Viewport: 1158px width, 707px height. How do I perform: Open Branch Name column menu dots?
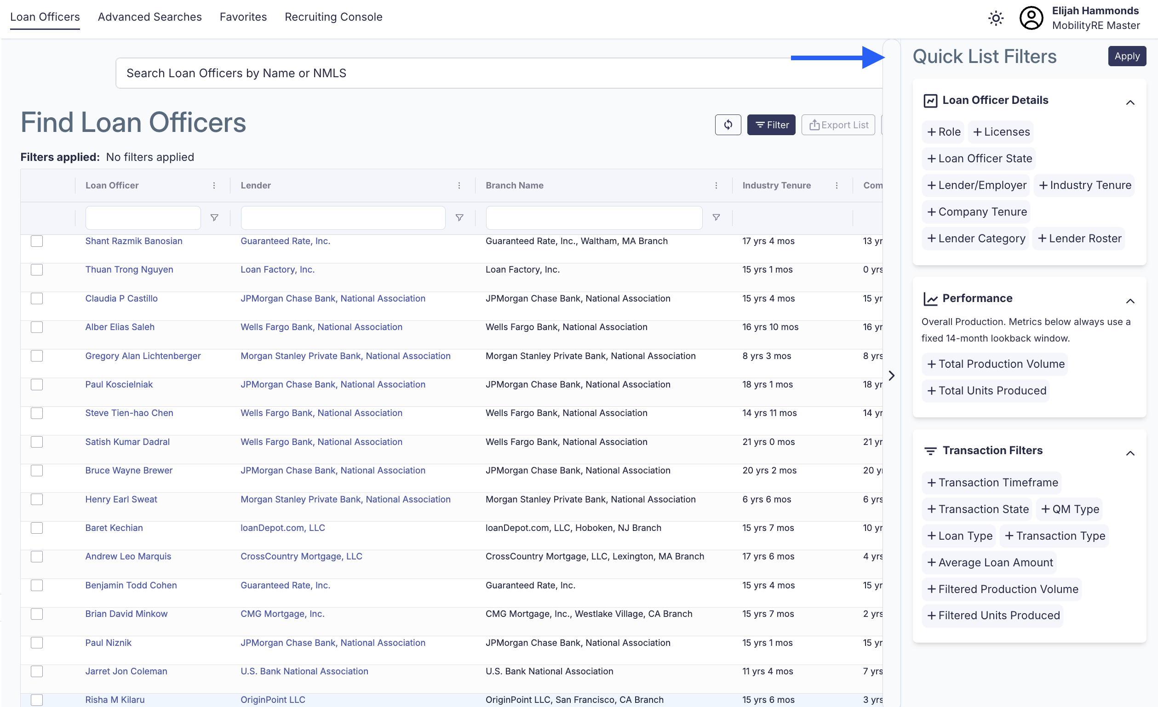click(x=716, y=186)
